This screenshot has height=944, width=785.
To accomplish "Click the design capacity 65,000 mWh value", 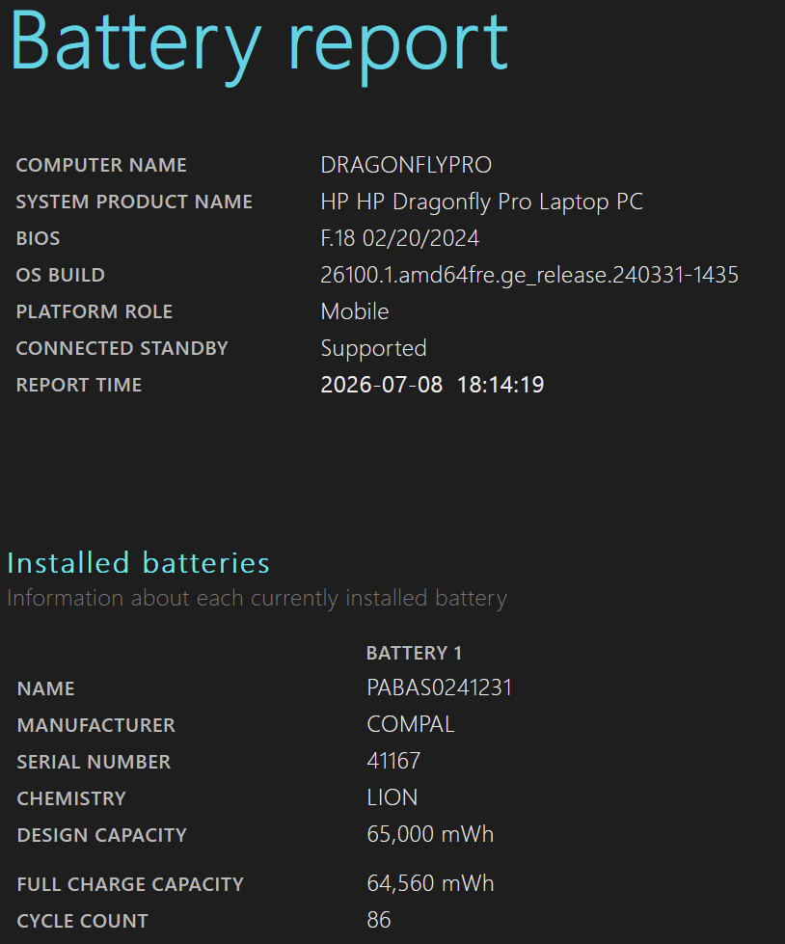I will coord(430,834).
